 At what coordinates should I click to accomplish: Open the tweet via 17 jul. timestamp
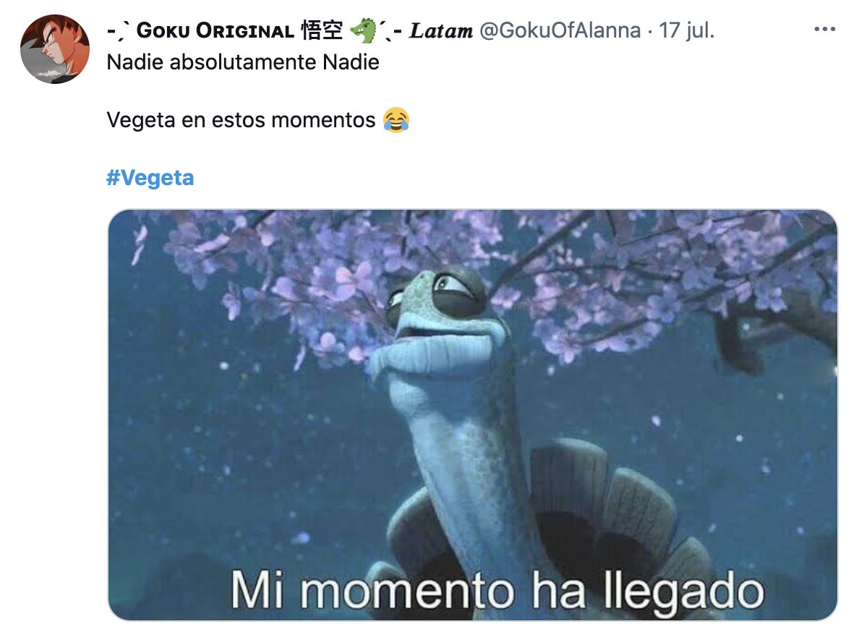pyautogui.click(x=686, y=30)
